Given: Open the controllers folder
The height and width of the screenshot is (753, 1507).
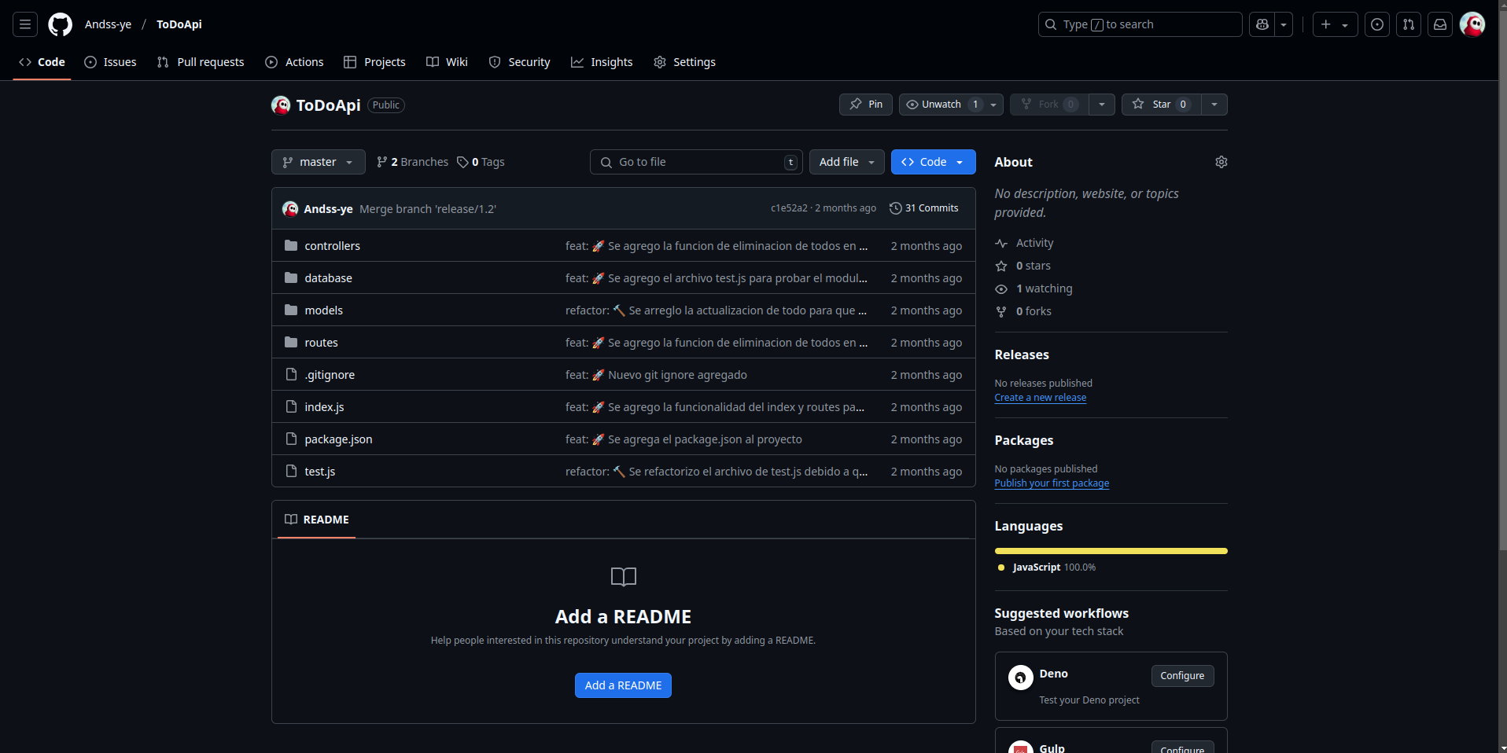Looking at the screenshot, I should [332, 246].
